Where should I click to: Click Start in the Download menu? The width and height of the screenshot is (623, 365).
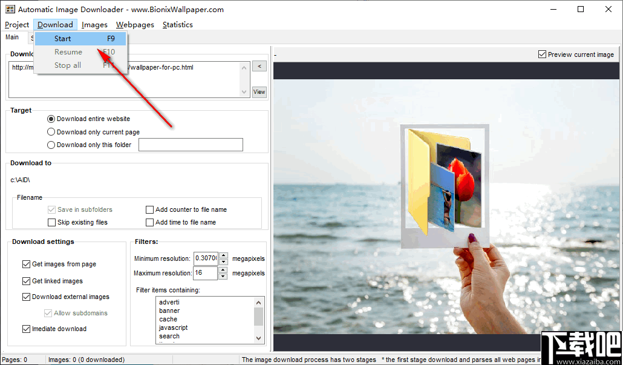click(x=63, y=38)
